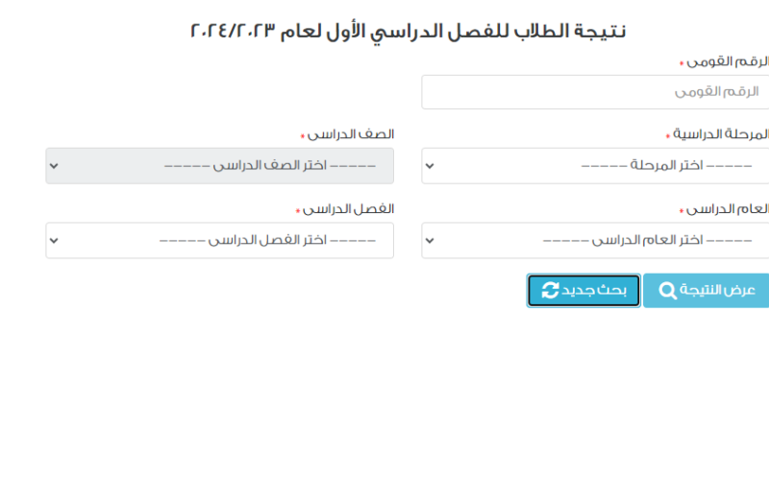Viewport: 769px width, 480px height.
Task: Click the chevron arrow of المرحلة dropdown
Action: click(x=430, y=166)
